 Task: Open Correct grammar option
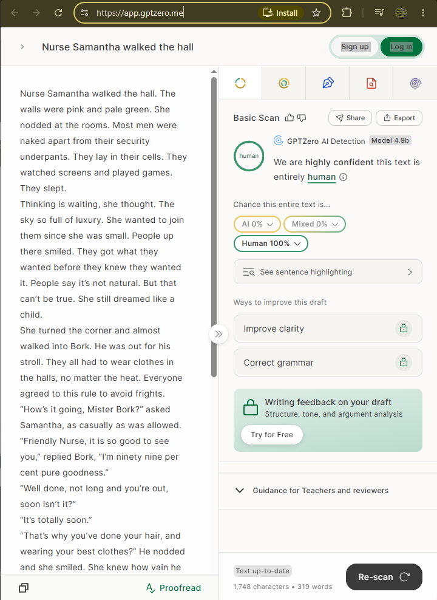coord(328,363)
